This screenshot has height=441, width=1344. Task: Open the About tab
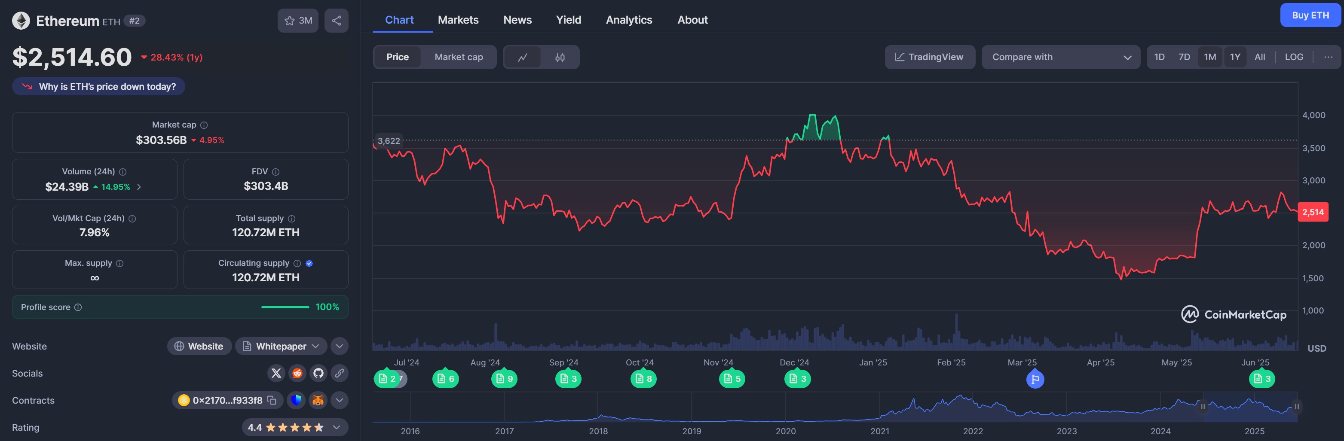[x=692, y=20]
